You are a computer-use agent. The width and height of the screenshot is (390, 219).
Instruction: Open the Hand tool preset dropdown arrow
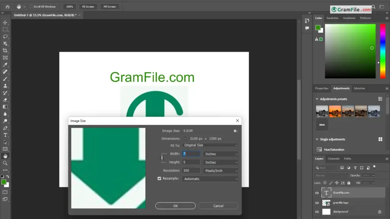[x=24, y=7]
